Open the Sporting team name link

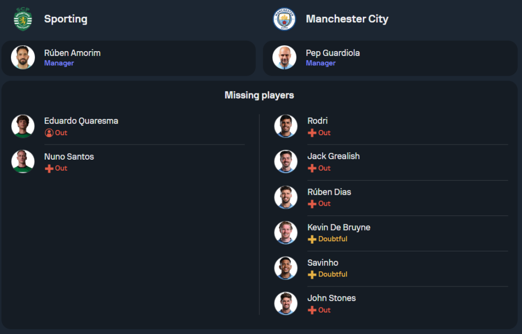tap(66, 19)
